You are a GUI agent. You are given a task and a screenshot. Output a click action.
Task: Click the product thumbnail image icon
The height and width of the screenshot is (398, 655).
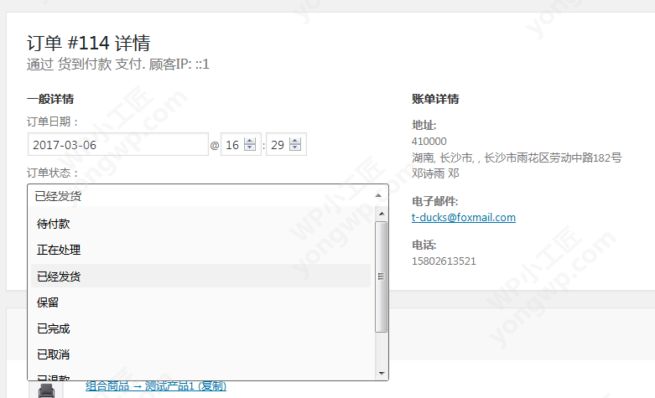click(46, 389)
